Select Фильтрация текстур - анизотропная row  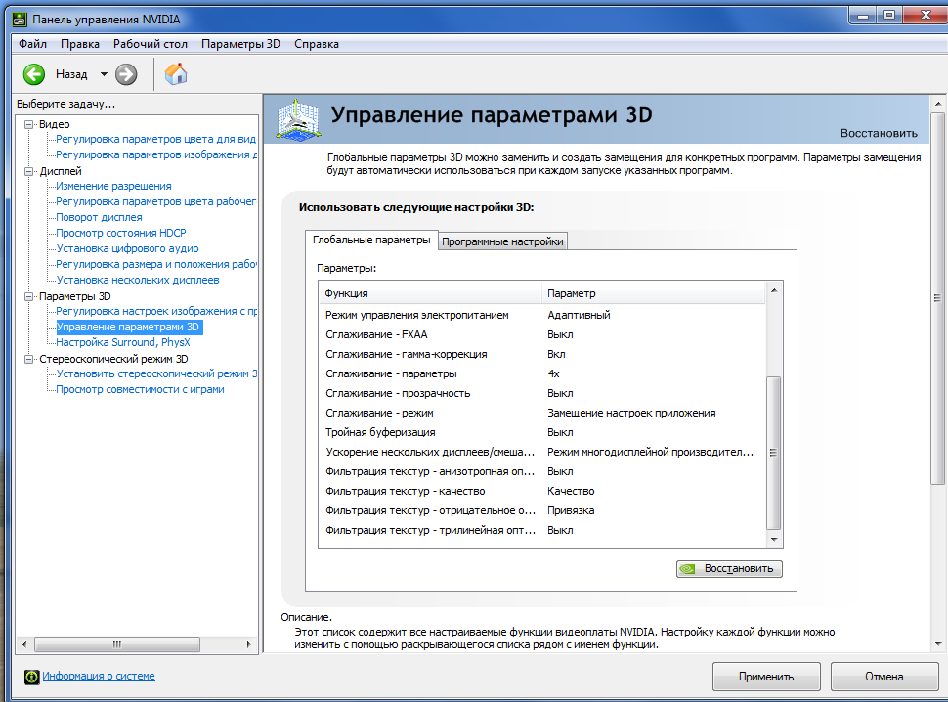coord(542,471)
